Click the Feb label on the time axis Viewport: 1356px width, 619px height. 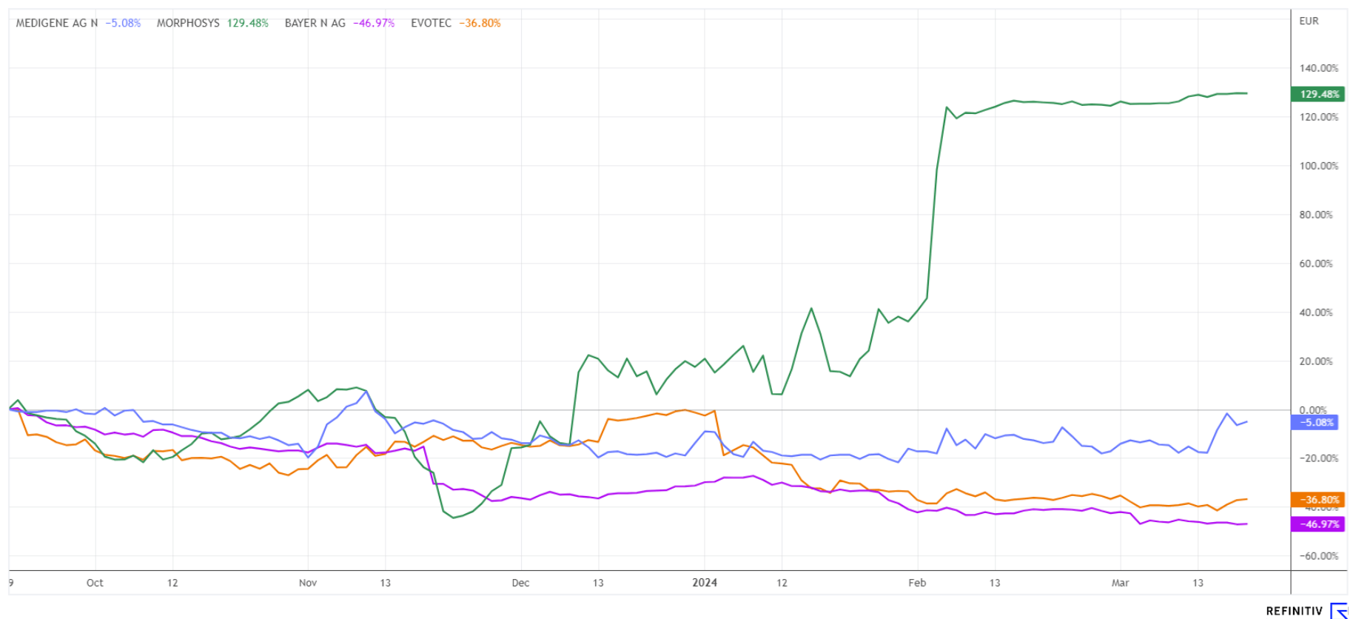pos(917,583)
